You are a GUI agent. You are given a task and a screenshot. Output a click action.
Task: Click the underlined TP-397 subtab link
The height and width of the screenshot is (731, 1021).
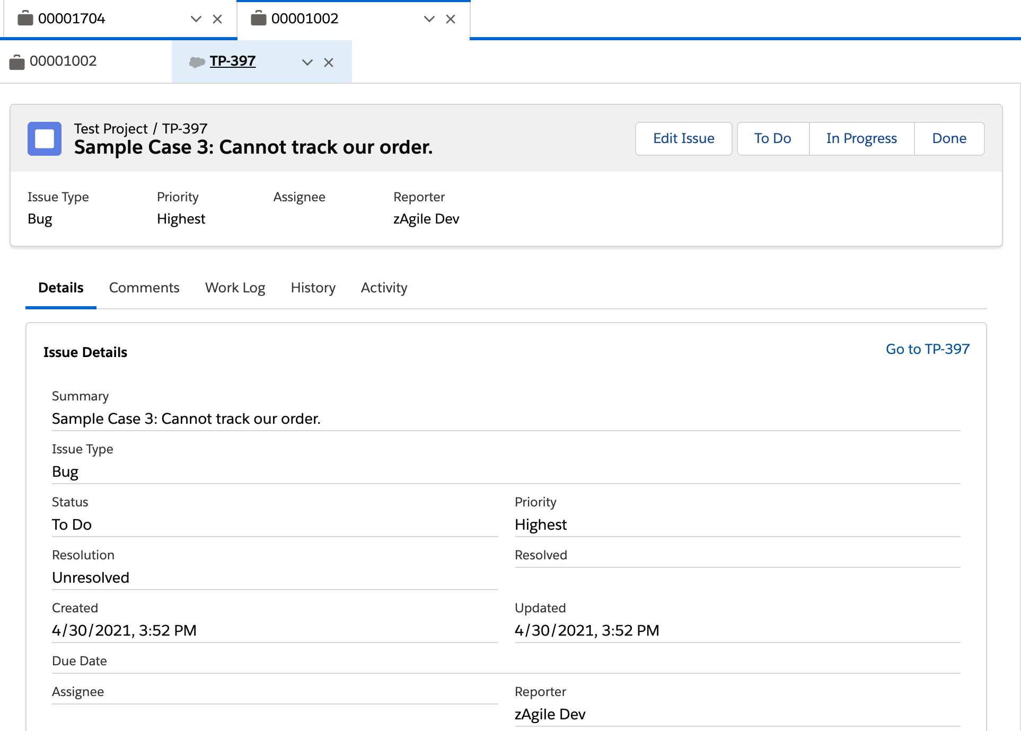click(x=233, y=61)
